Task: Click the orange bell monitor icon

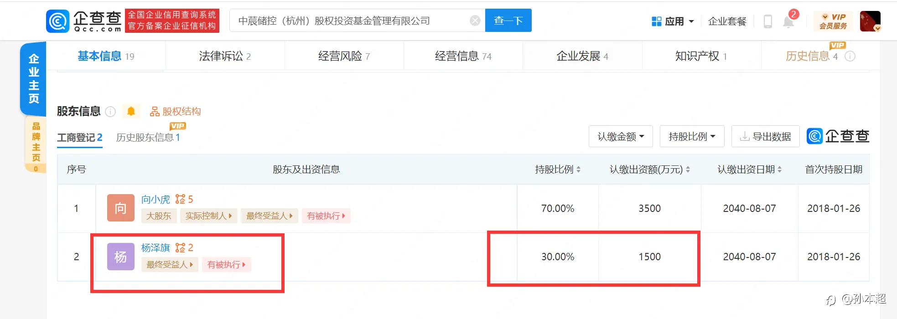Action: coord(131,111)
